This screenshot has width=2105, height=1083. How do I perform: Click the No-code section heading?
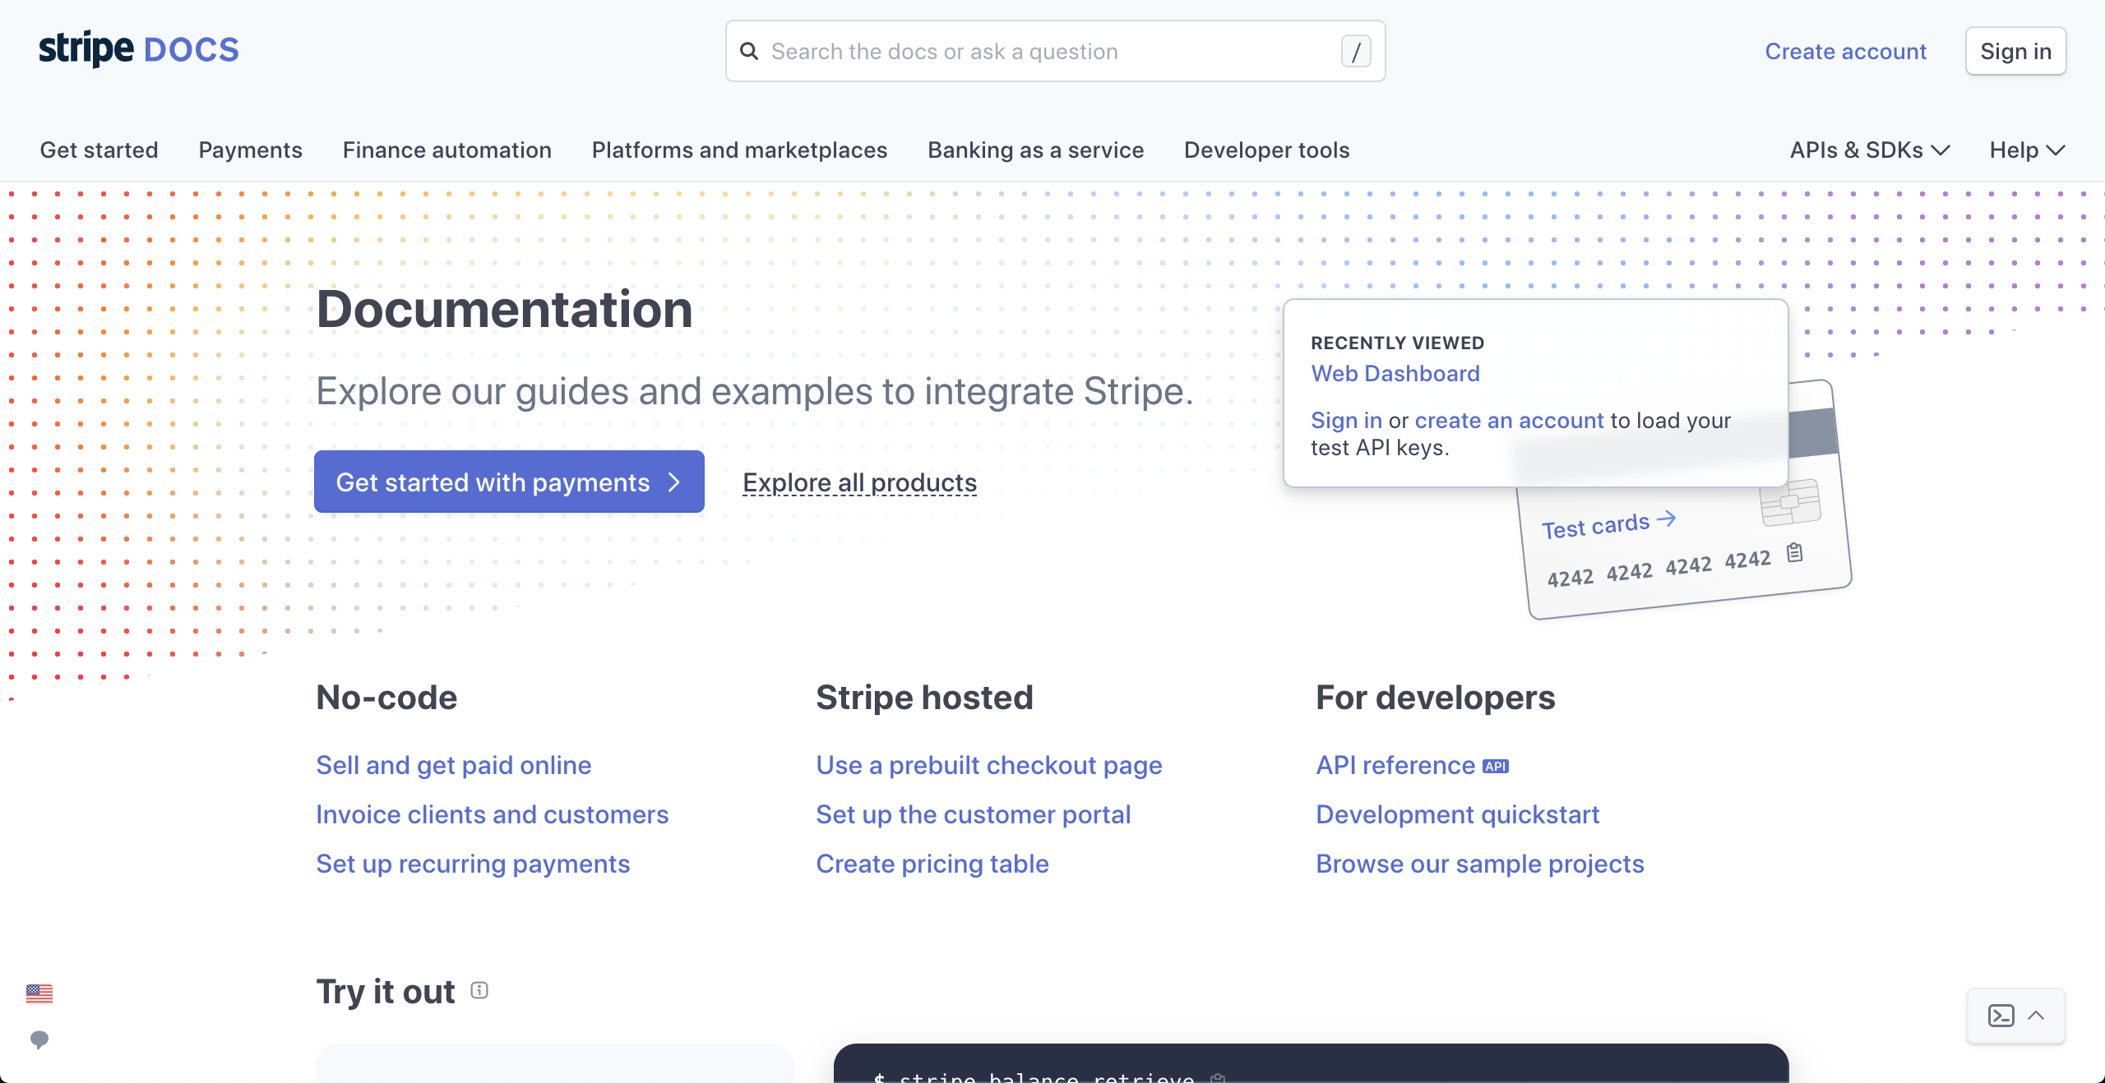tap(387, 698)
